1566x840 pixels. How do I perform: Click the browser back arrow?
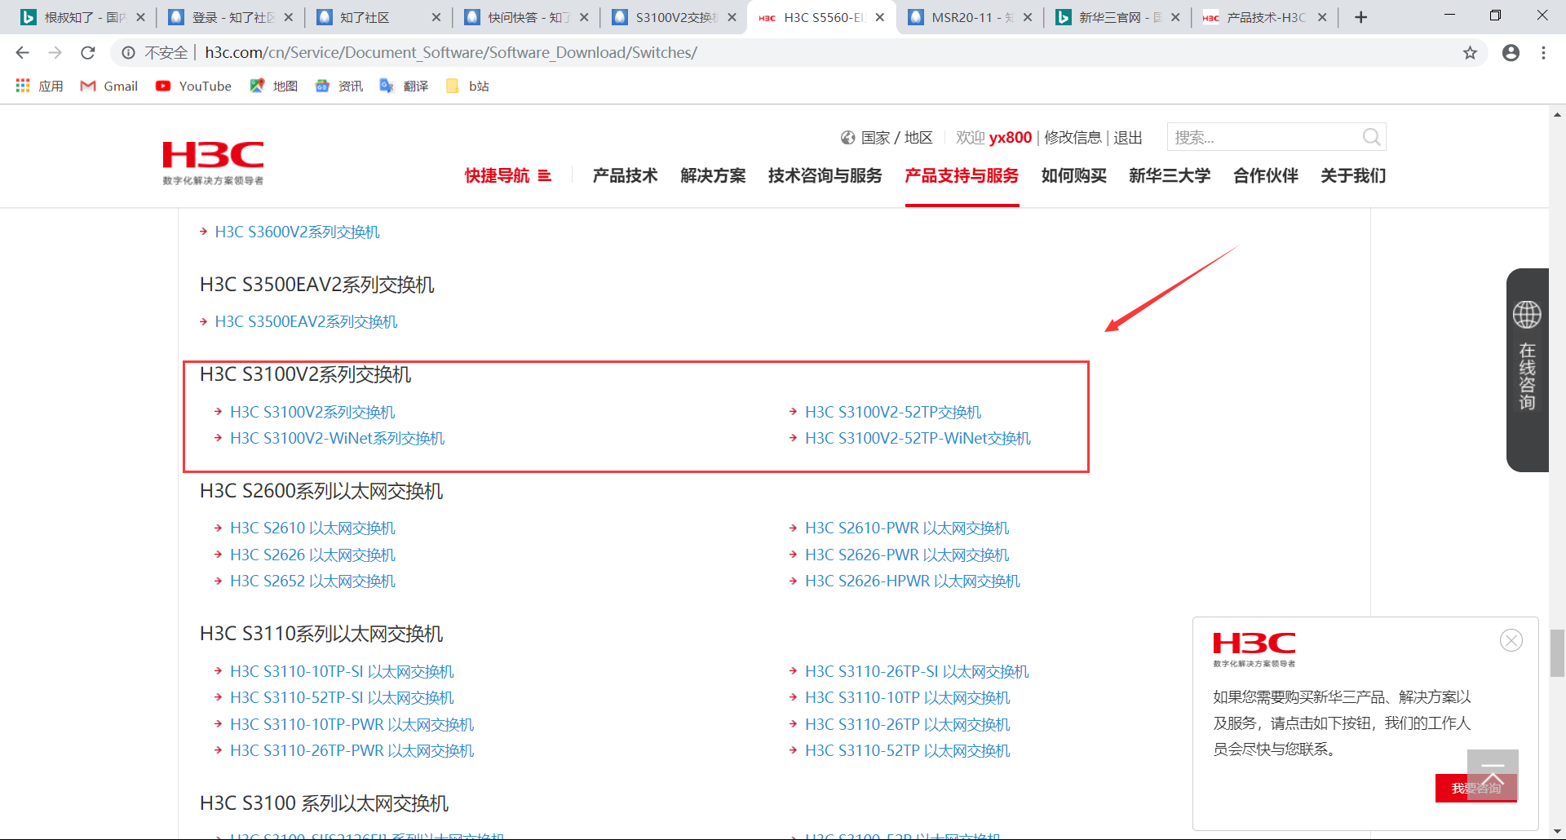(22, 53)
